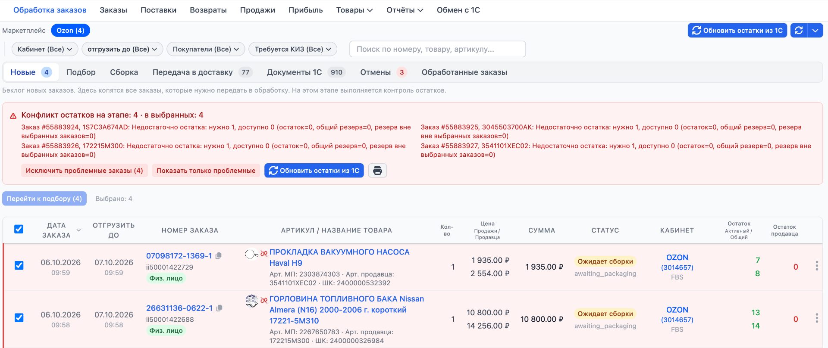Click the printer icon in the conflict panel
Image resolution: width=828 pixels, height=348 pixels.
pos(377,171)
